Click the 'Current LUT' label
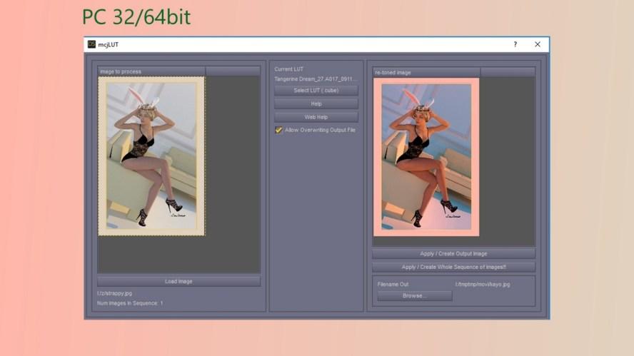The height and width of the screenshot is (356, 634). click(x=288, y=69)
